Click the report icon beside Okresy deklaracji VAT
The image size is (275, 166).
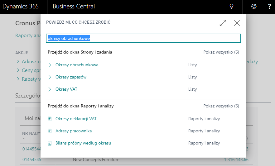(50, 119)
